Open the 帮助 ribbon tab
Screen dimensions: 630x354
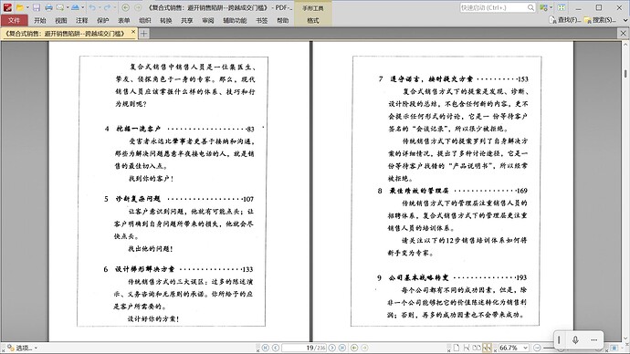(282, 20)
